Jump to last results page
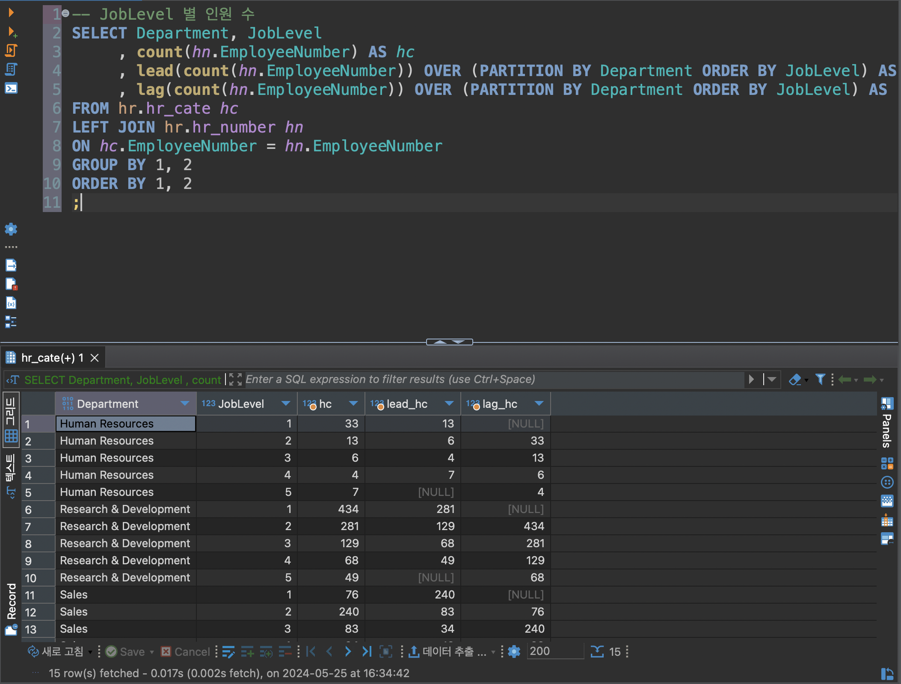 [367, 652]
